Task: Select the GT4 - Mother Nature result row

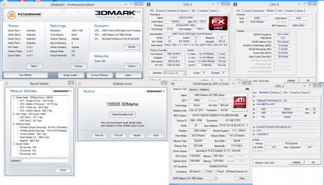Action: 36,110
